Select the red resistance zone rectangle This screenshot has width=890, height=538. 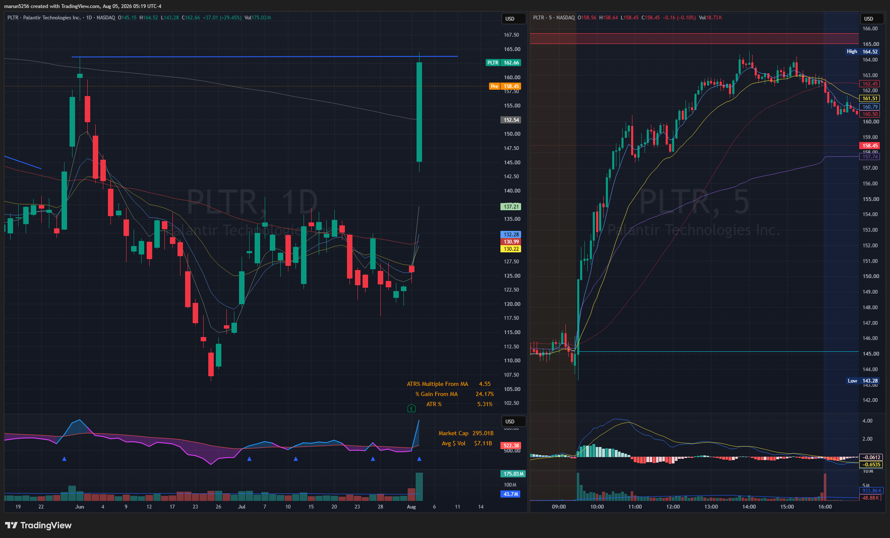click(x=694, y=38)
